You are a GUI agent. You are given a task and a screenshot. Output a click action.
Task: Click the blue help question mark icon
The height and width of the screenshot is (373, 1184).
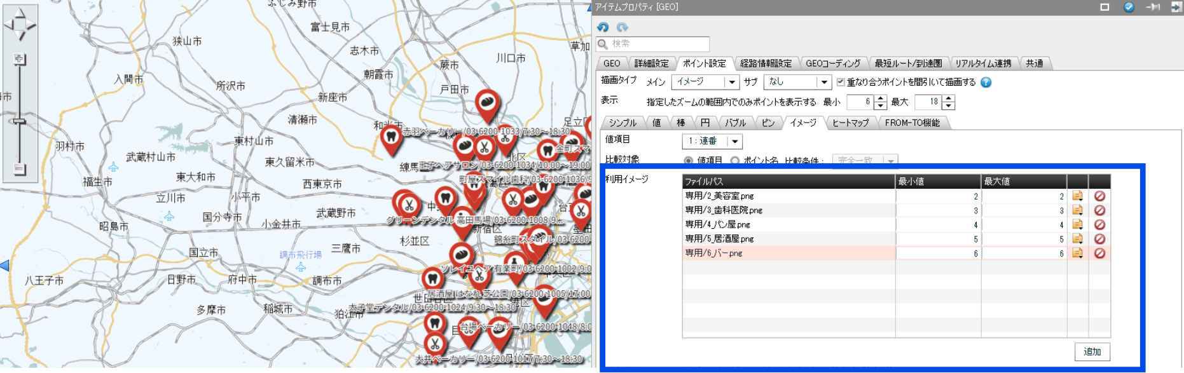pyautogui.click(x=986, y=83)
